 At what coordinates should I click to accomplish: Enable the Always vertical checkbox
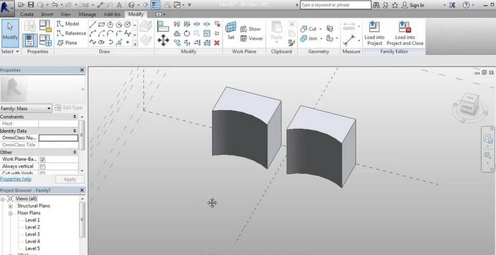click(42, 166)
